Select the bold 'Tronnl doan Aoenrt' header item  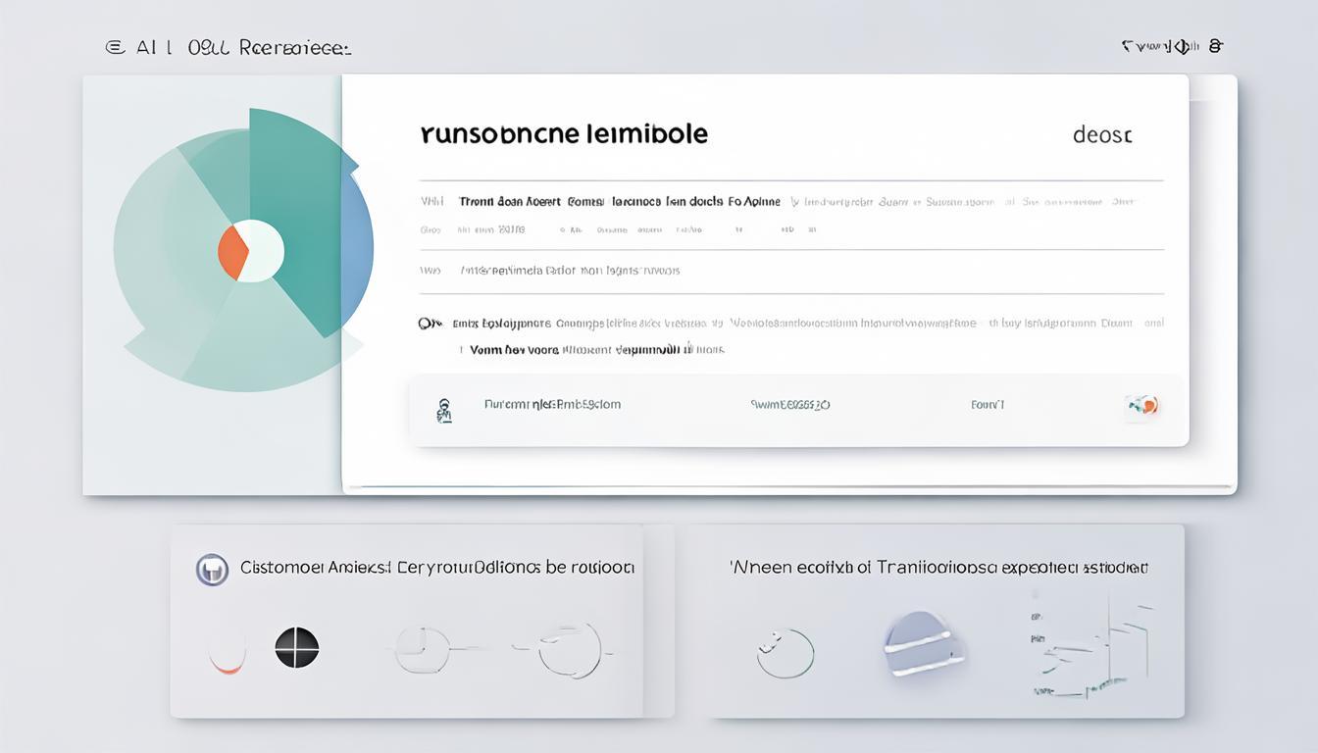(509, 201)
